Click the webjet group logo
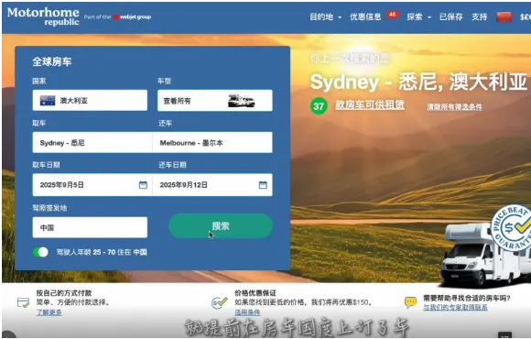Viewport: 531px width, 339px height. pyautogui.click(x=133, y=16)
